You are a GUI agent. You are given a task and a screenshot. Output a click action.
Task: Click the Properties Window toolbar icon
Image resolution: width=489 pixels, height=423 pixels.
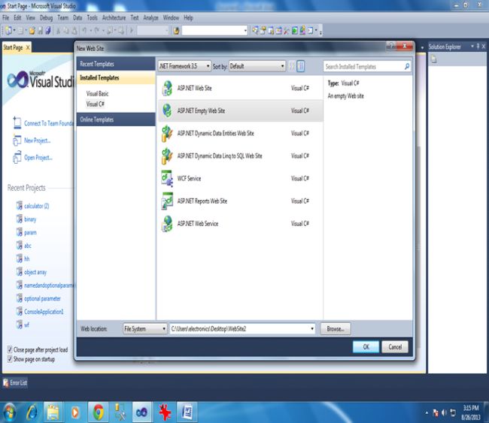click(x=263, y=30)
